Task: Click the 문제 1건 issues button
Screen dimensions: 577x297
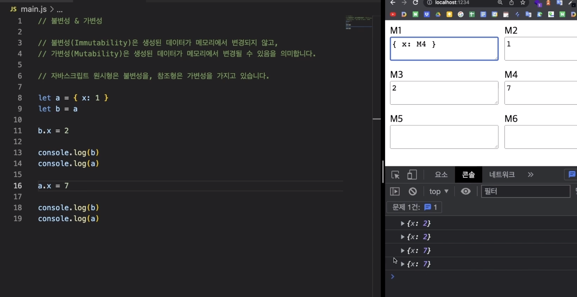Action: (414, 207)
